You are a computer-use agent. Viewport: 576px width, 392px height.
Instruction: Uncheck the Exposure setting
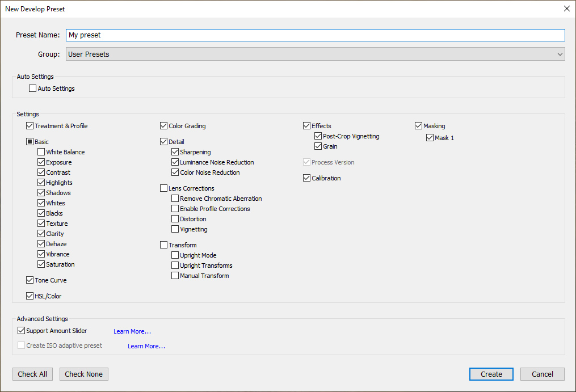[41, 162]
